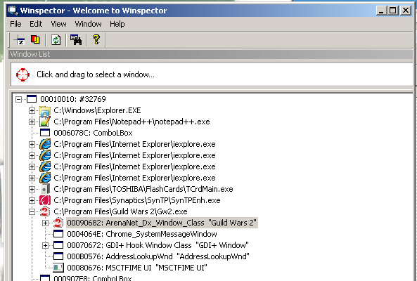Click the red and yellow overlapping windows toolbar icon
417x281 pixels.
35,40
